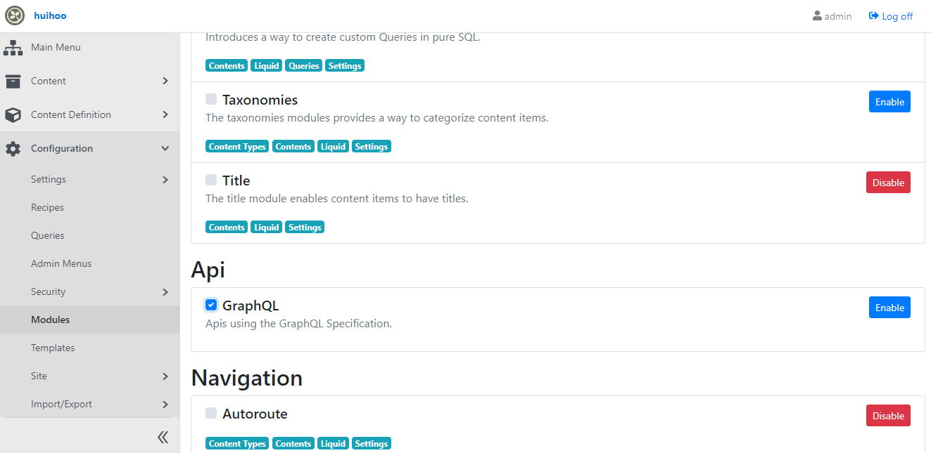Tick the Autoroute module checkbox
The image size is (931, 453).
pyautogui.click(x=211, y=413)
